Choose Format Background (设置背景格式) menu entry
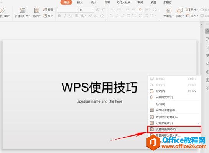Viewport: 209px width, 153px height. coord(174,129)
